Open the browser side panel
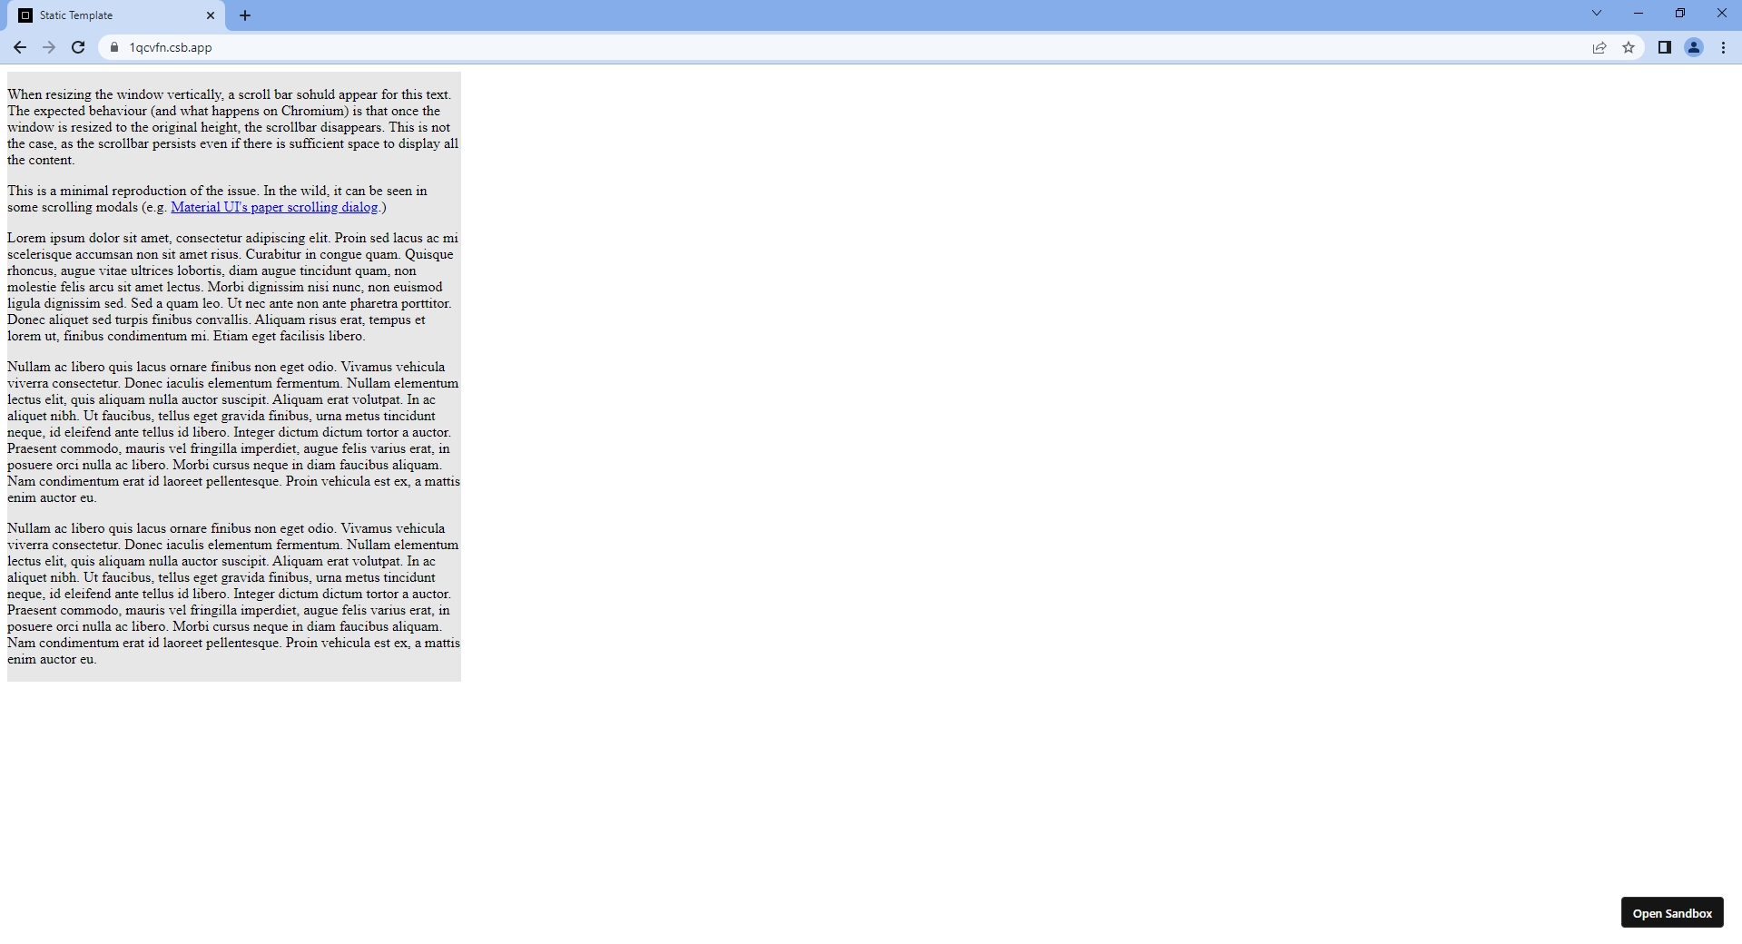Image resolution: width=1742 pixels, height=944 pixels. pyautogui.click(x=1664, y=47)
